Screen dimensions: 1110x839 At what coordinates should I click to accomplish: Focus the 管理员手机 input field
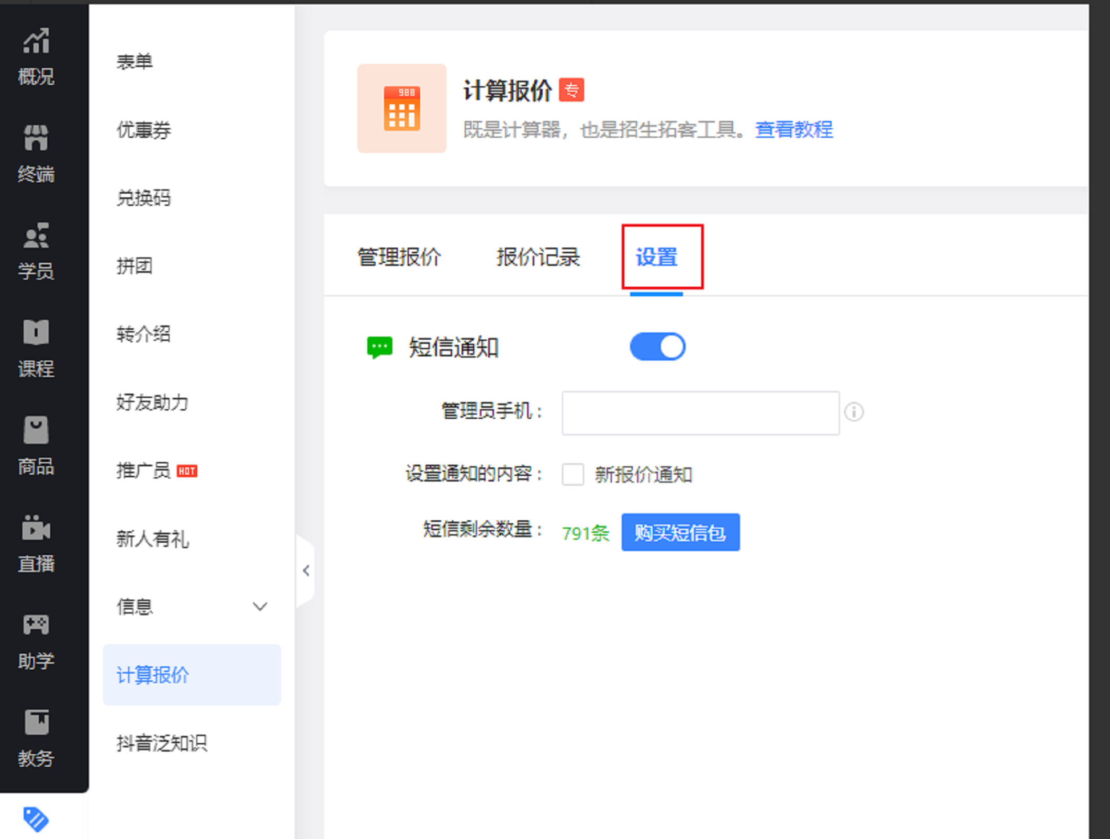[700, 412]
